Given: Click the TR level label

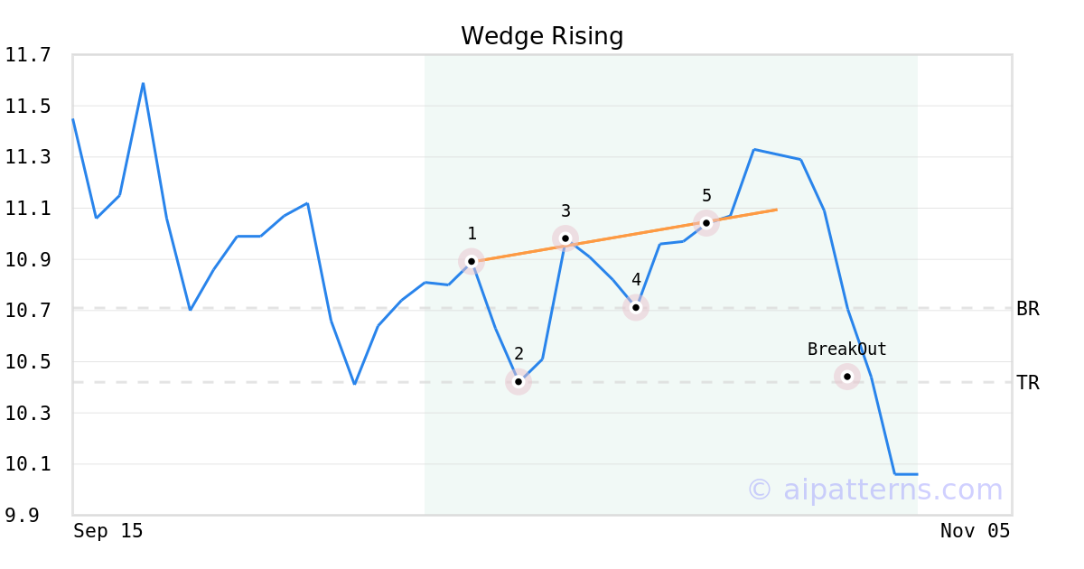Looking at the screenshot, I should pos(1028,383).
